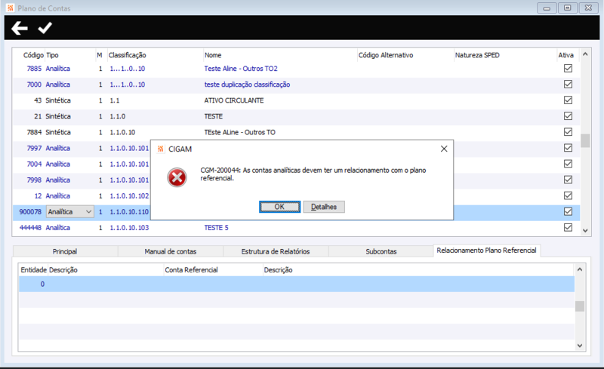Toggle Ativa checkbox for ATIVO CIRCULANTE row
The image size is (604, 369).
pyautogui.click(x=568, y=100)
